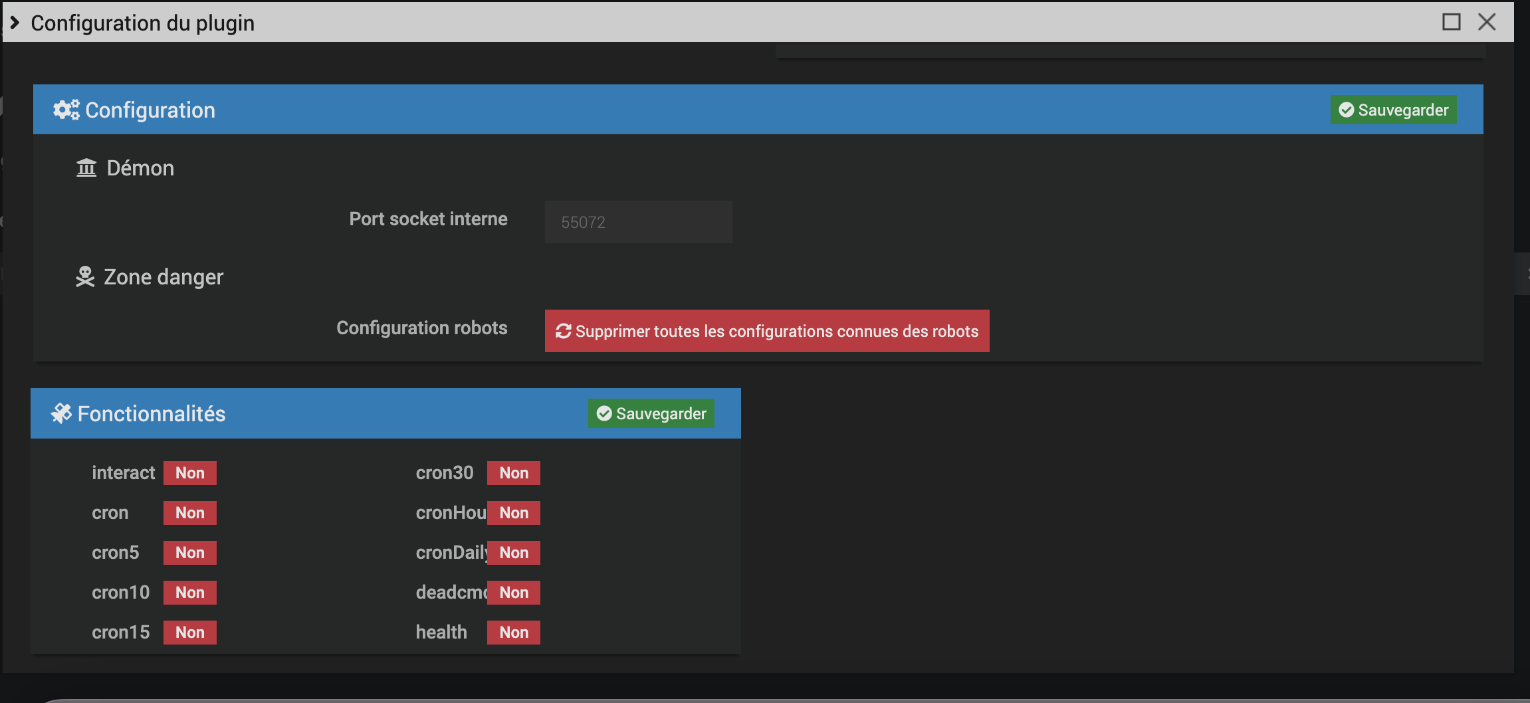Delete all known robot configurations
The width and height of the screenshot is (1530, 703).
pyautogui.click(x=767, y=331)
